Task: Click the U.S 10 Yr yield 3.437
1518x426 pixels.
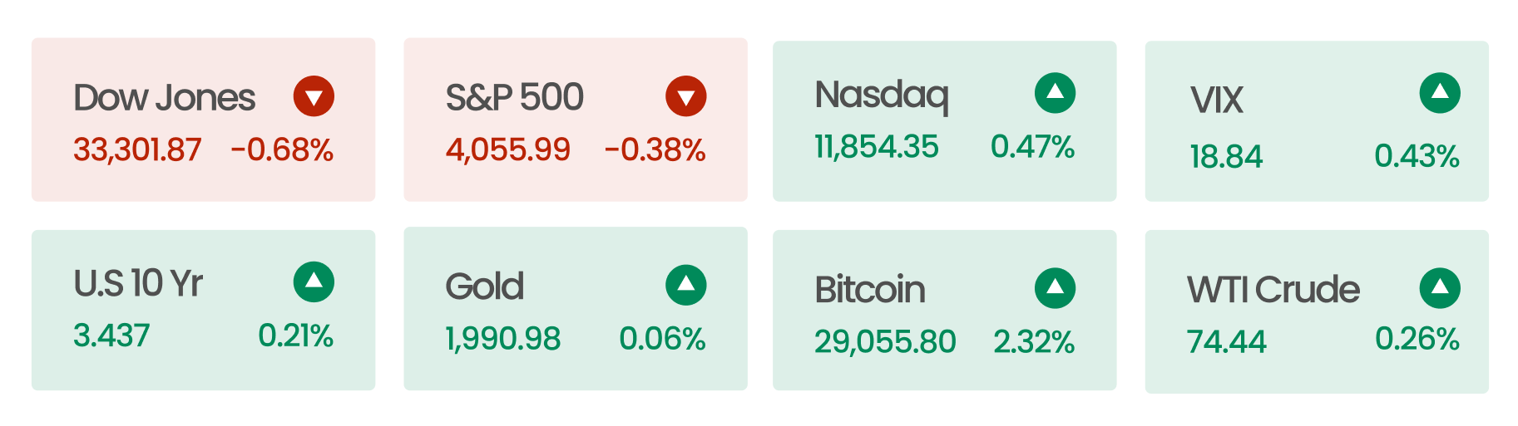Action: pyautogui.click(x=111, y=335)
